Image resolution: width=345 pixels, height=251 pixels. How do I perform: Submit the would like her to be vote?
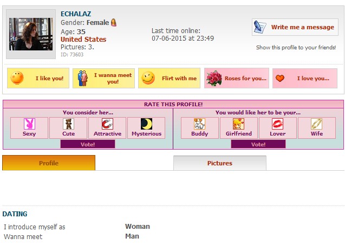258,144
